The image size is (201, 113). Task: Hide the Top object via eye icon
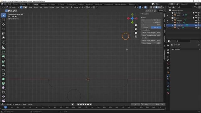tap(196, 28)
